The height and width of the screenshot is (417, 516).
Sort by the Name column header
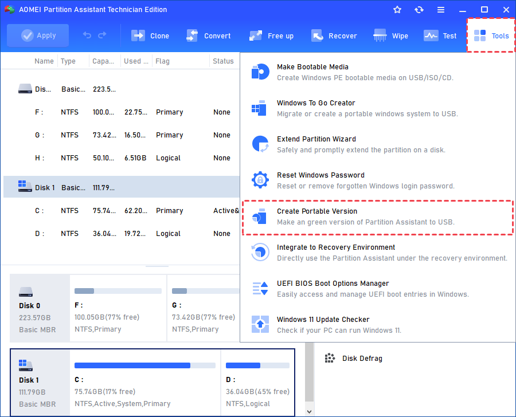click(x=44, y=61)
